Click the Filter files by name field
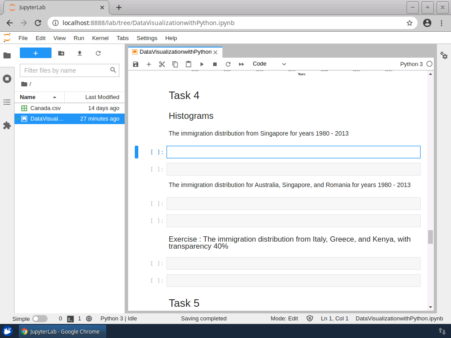The image size is (451, 338). click(x=65, y=70)
